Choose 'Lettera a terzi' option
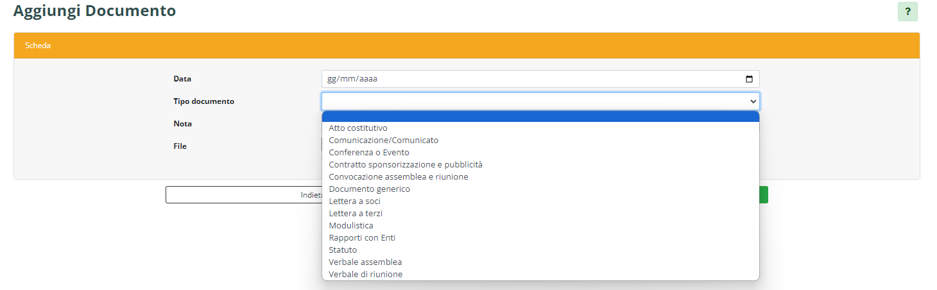937x290 pixels. click(x=356, y=214)
